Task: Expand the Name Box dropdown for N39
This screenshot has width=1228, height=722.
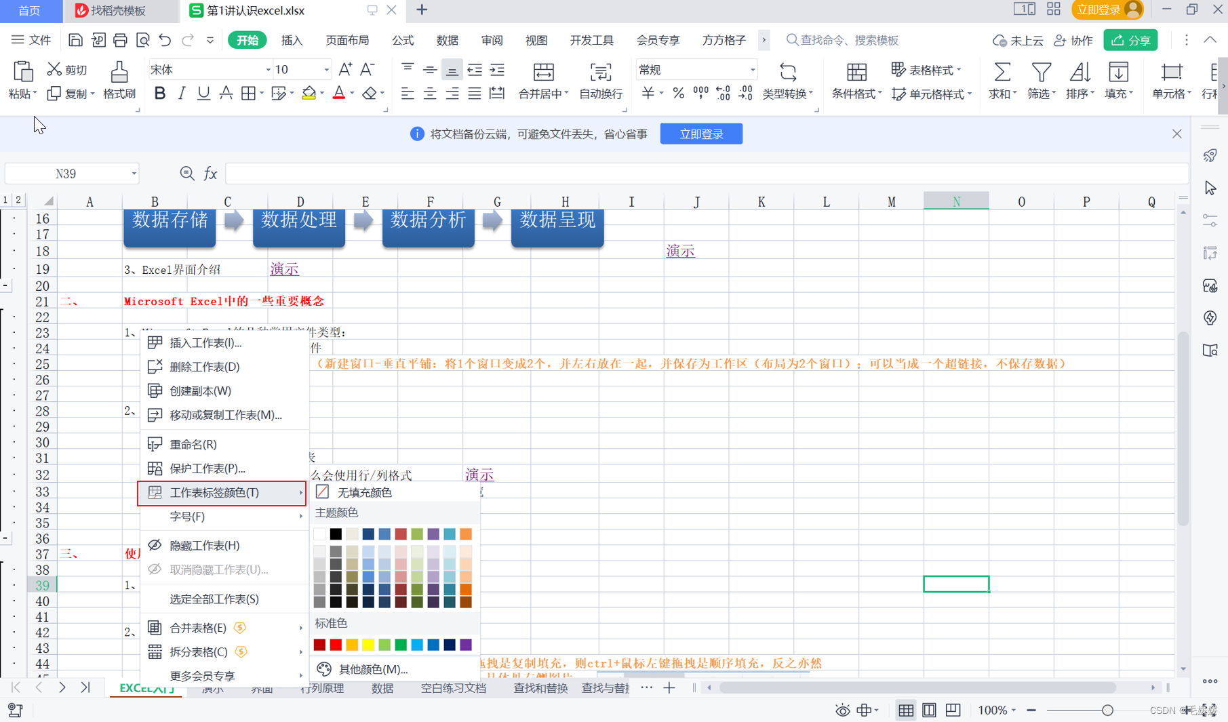Action: click(134, 174)
